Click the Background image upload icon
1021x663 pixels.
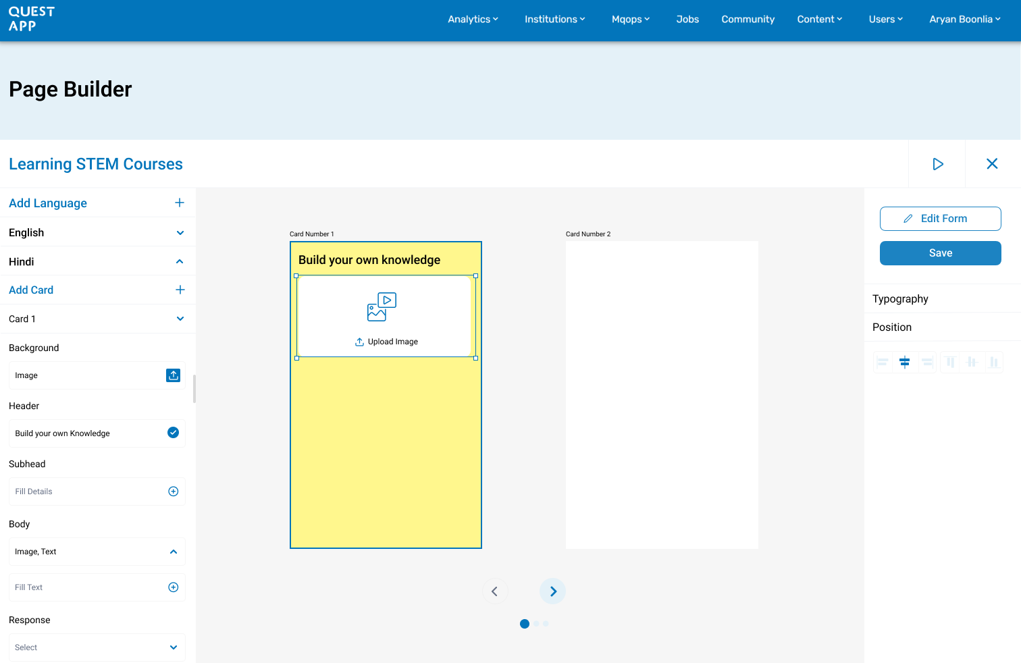pos(173,375)
